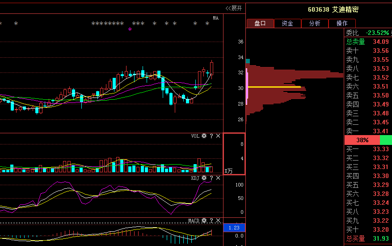Click stock title 603638 艾迪精密
This screenshot has width=392, height=246.
[333, 9]
